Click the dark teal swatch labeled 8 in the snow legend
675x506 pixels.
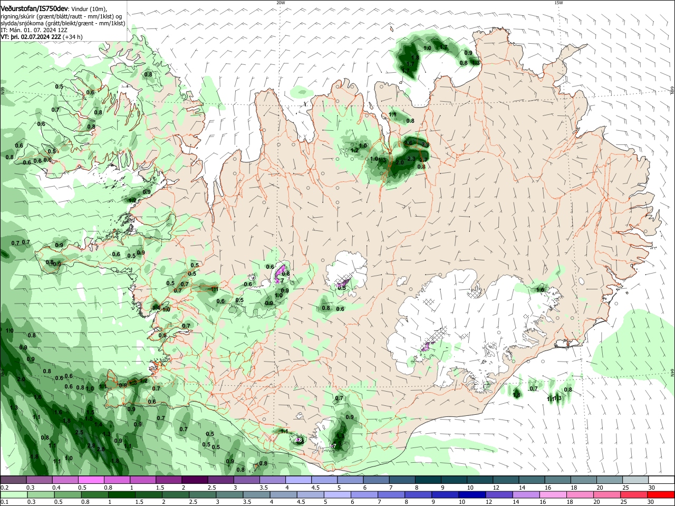pos(428,480)
